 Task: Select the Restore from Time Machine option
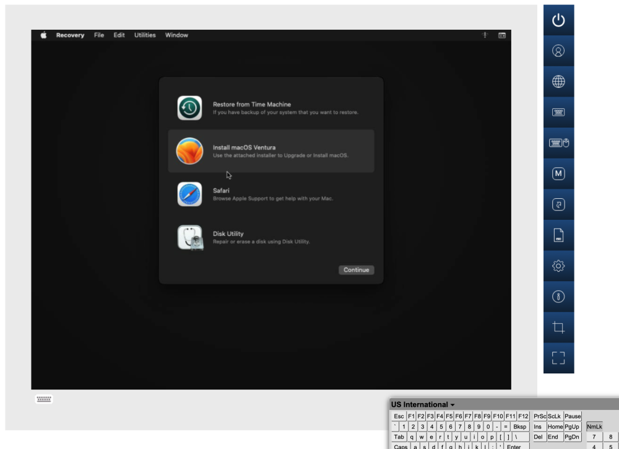click(x=271, y=108)
